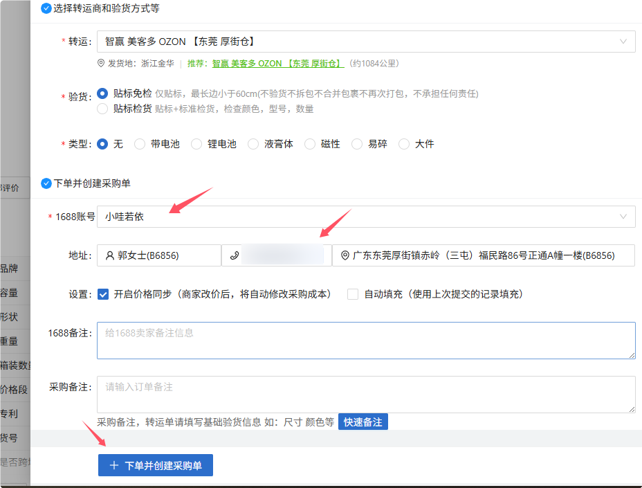Click the 下单并创建采购单 submit button
642x488 pixels.
[x=156, y=465]
